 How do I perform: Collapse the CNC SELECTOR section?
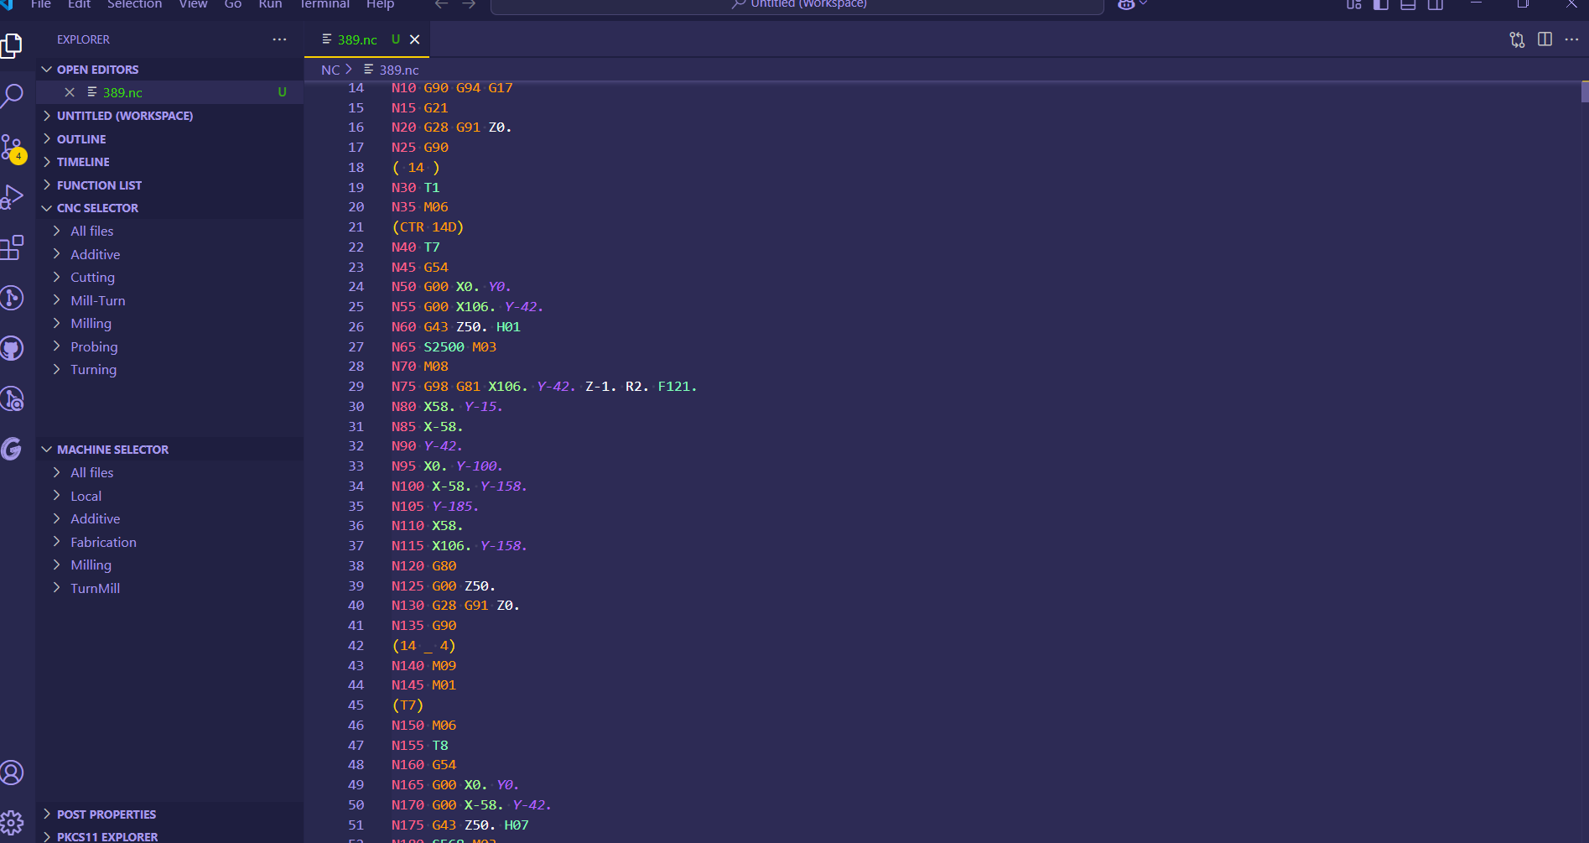97,208
